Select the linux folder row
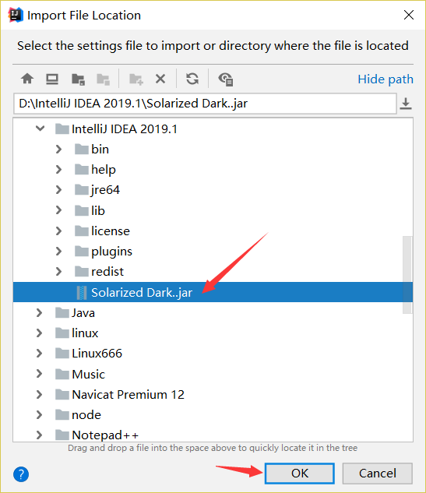426x493 pixels. [213, 333]
